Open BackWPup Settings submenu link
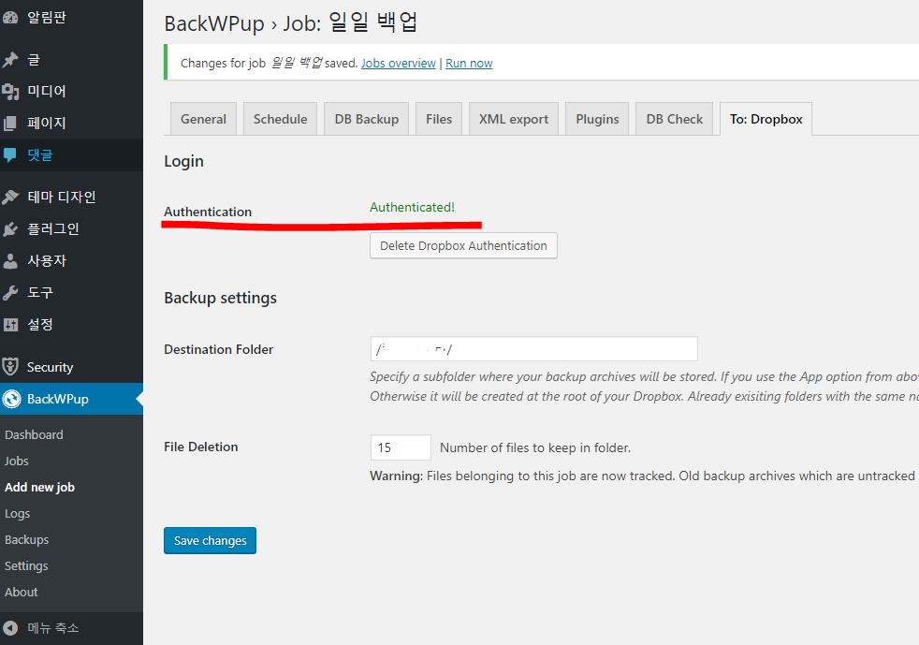The image size is (919, 645). (26, 565)
